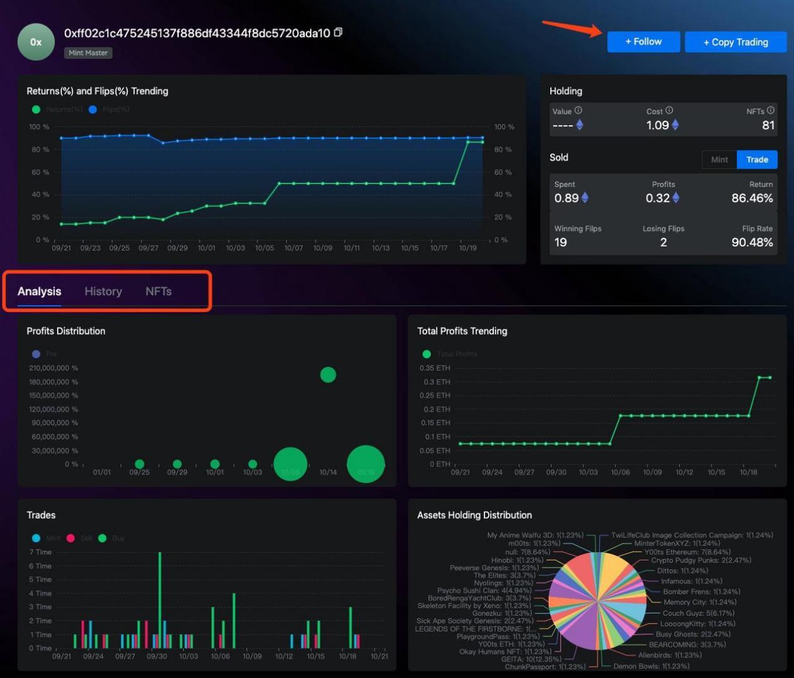Image resolution: width=794 pixels, height=678 pixels.
Task: Click the Ethereum icon beside Spent 0.89
Action: point(585,198)
